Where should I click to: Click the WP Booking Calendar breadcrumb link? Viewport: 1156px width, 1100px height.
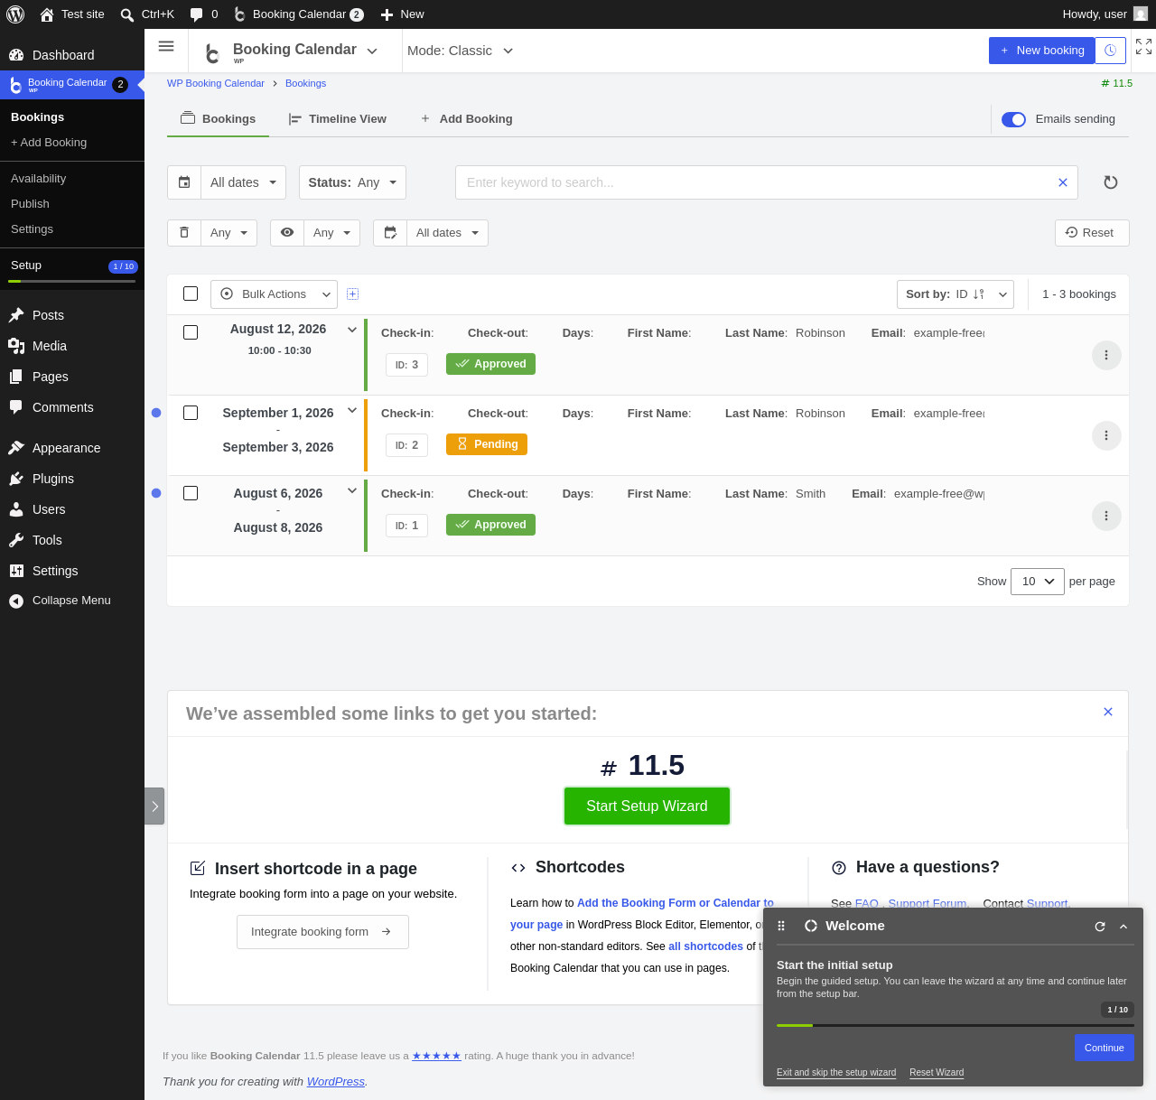tap(216, 83)
